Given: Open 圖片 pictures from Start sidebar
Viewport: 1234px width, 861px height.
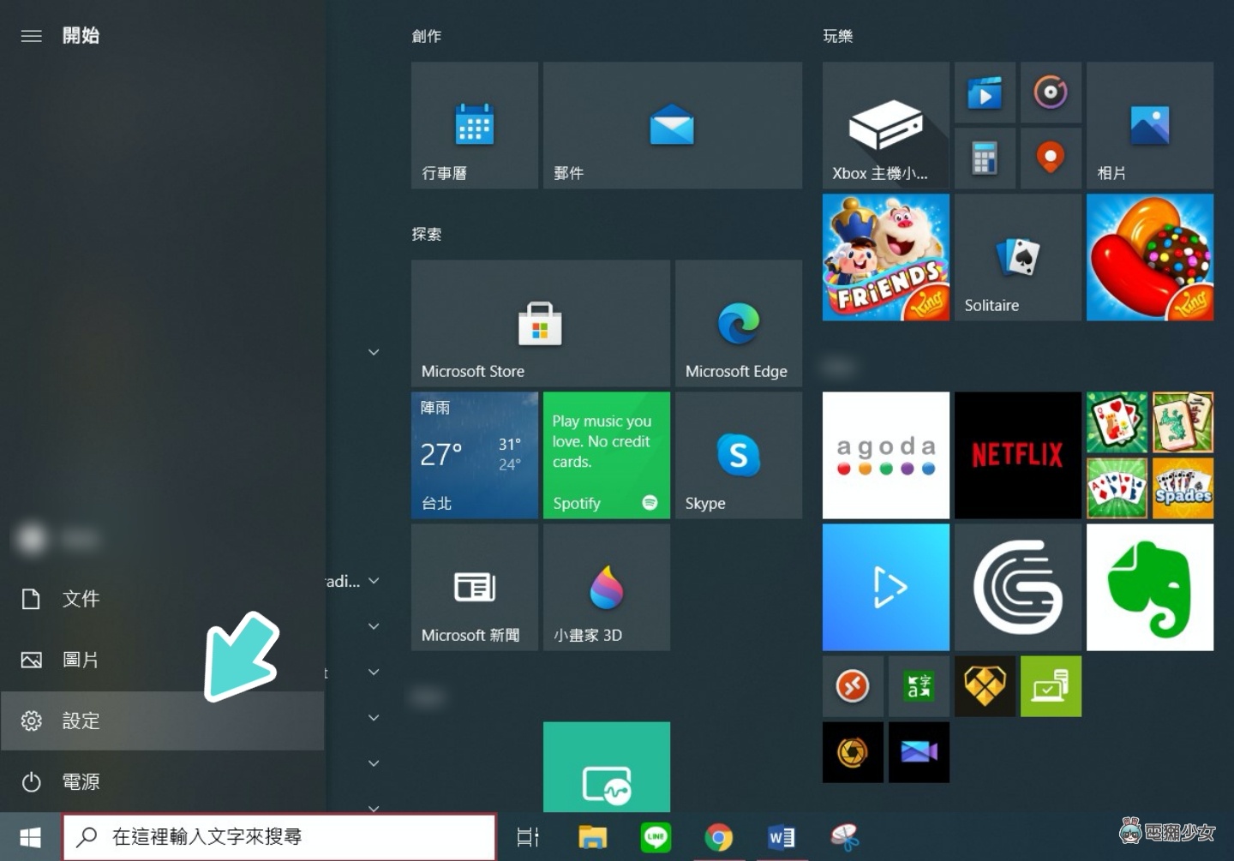Looking at the screenshot, I should [163, 660].
